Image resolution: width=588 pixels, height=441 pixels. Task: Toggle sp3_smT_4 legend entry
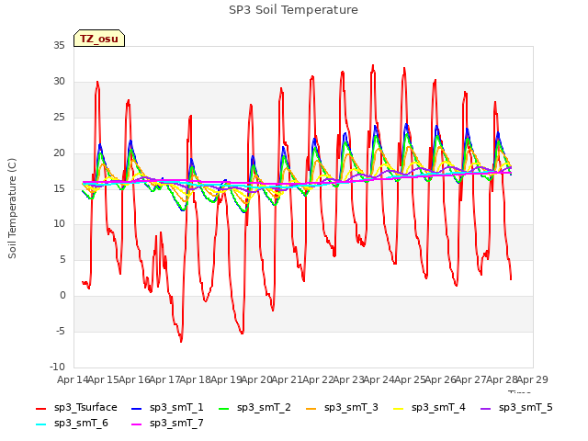[429, 408]
